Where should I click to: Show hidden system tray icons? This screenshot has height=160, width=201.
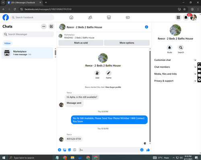pyautogui.click(x=173, y=158)
